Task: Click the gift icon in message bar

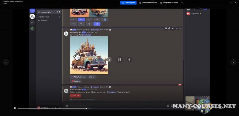Action: click(x=168, y=106)
